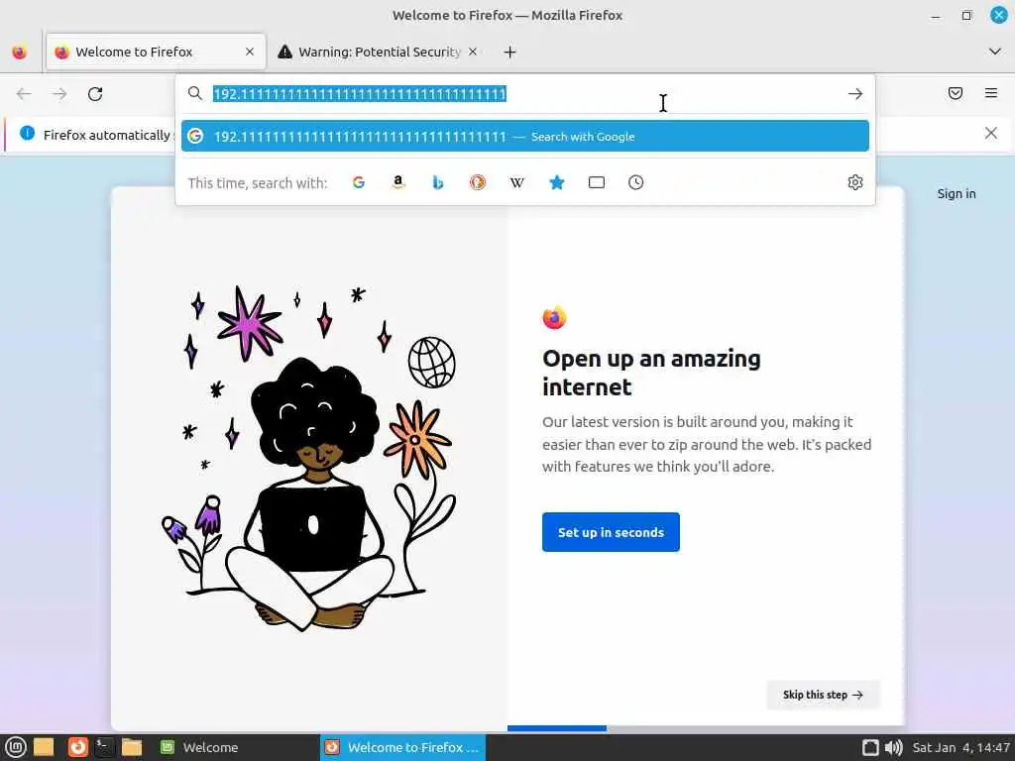This screenshot has height=761, width=1015.
Task: Open the Save to Pocket icon
Action: pyautogui.click(x=955, y=93)
